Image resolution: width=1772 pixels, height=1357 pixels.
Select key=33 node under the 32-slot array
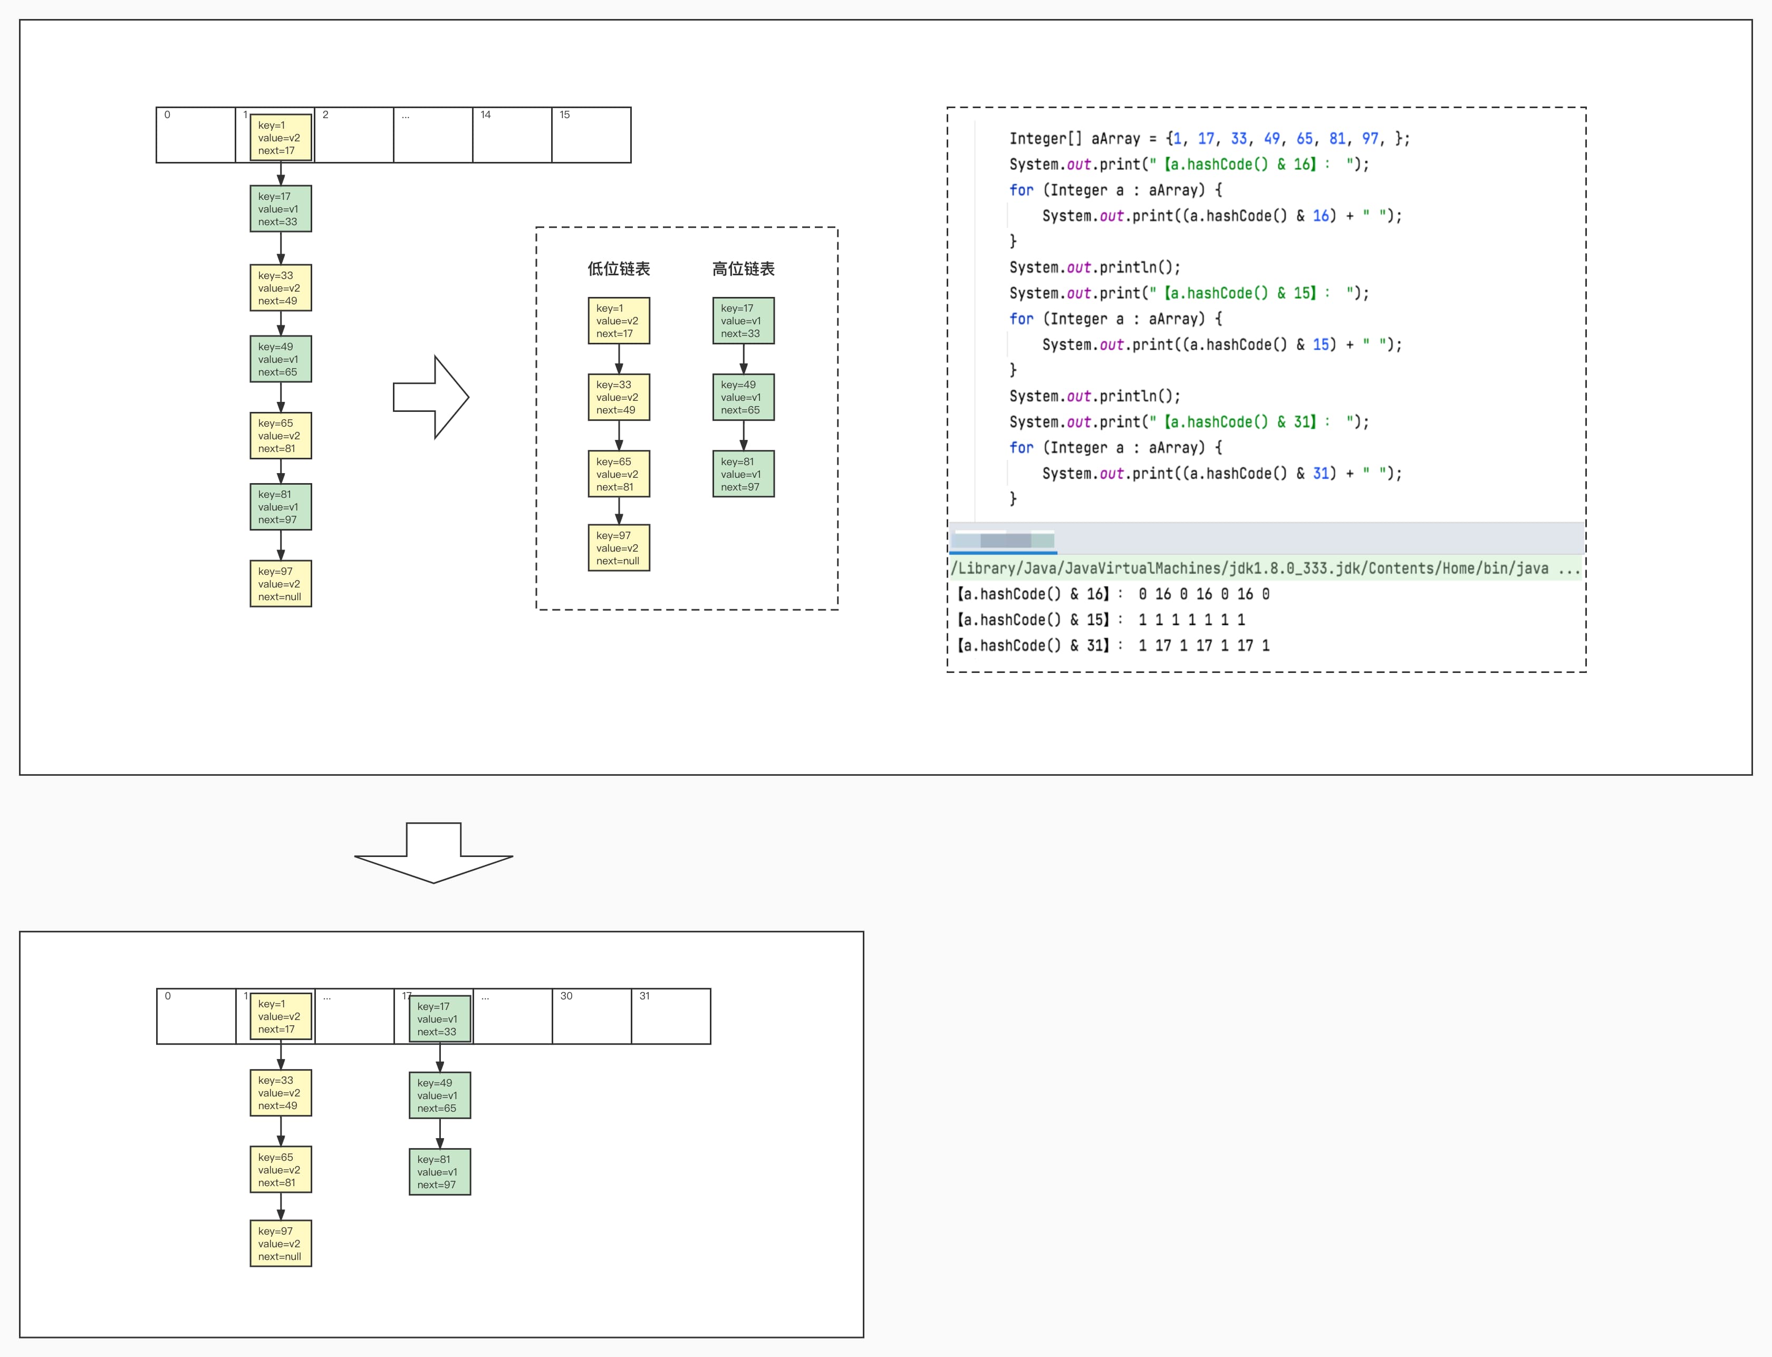pos(280,1093)
